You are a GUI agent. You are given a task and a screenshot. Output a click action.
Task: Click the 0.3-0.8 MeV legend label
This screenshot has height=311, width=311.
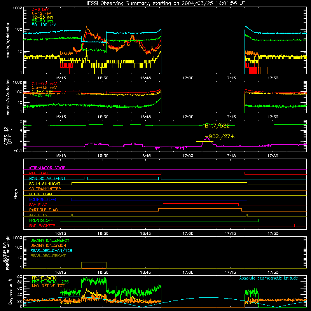(x=44, y=87)
